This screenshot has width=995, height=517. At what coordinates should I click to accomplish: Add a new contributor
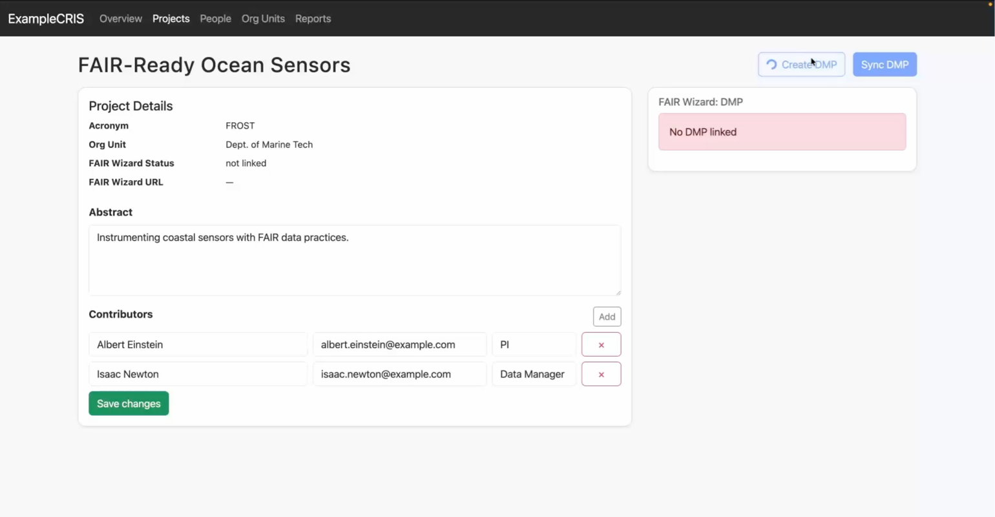pos(607,317)
